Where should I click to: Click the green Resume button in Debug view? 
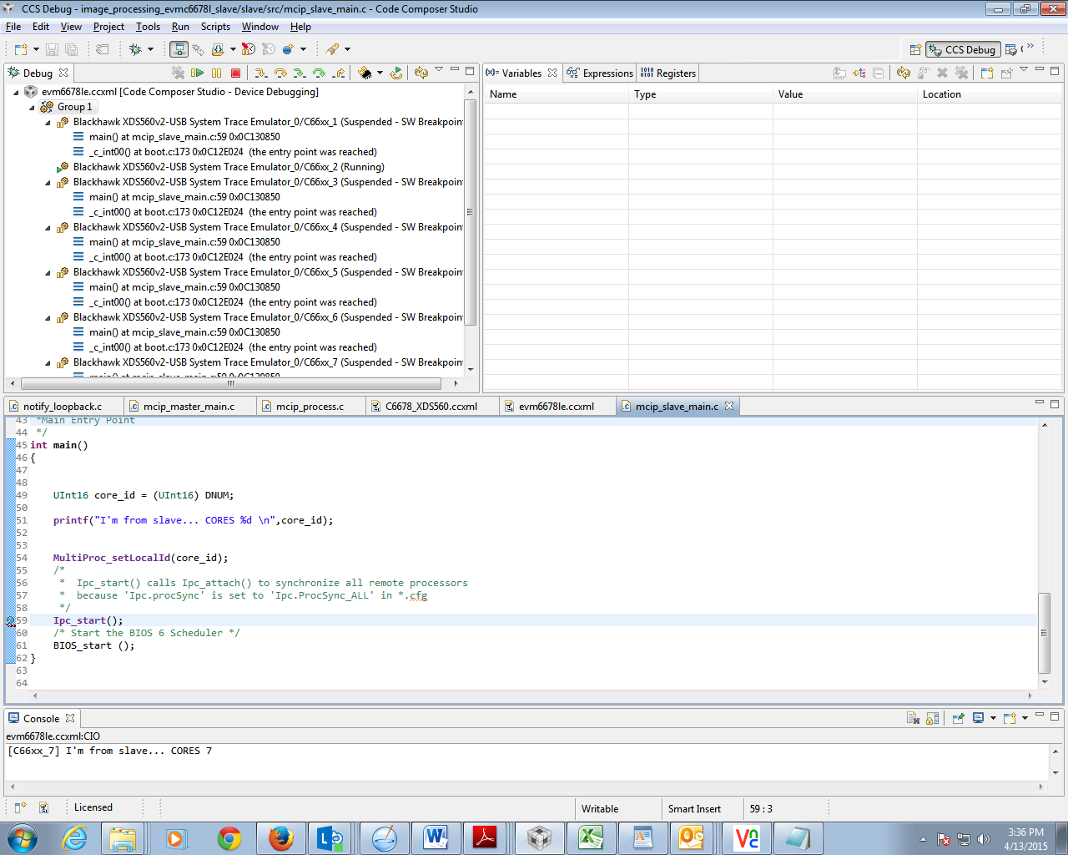pos(198,73)
